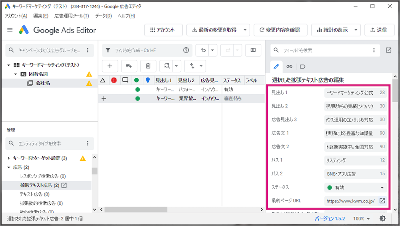Open campaign search options three-dot menu
The image size is (400, 226).
click(x=88, y=50)
